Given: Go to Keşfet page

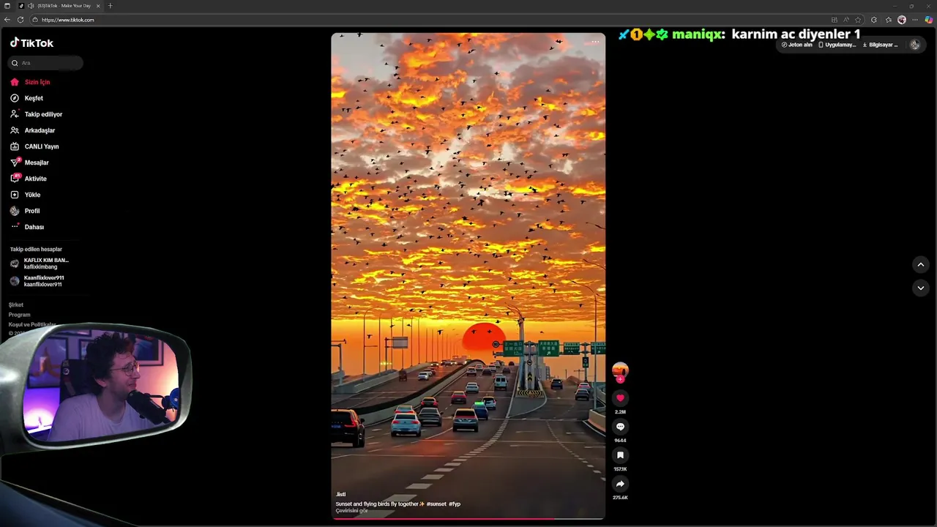Looking at the screenshot, I should [27, 98].
